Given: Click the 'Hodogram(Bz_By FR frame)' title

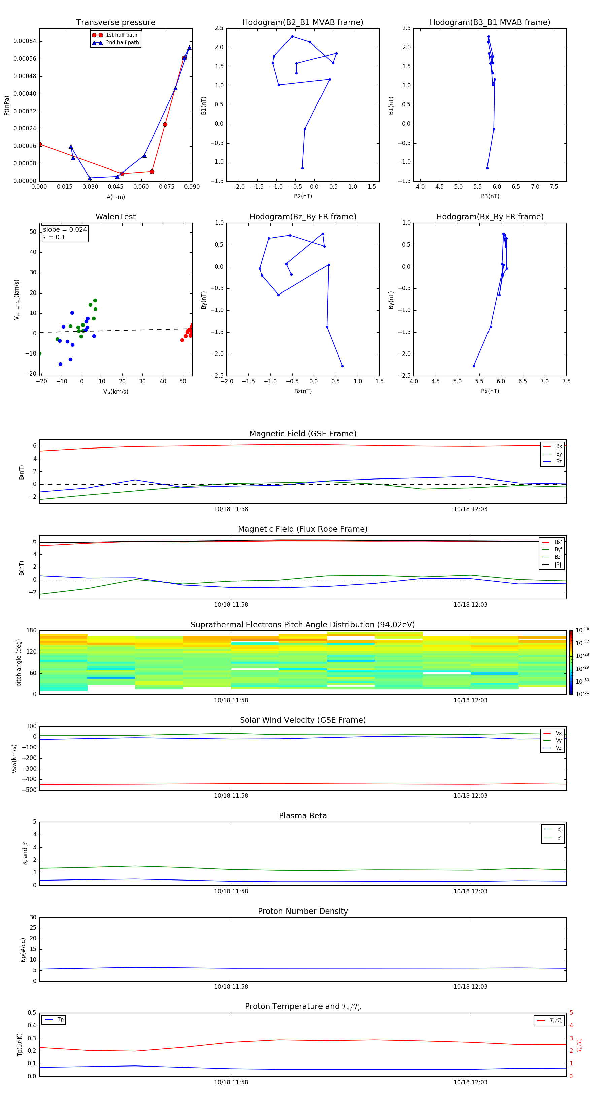Looking at the screenshot, I should tap(303, 217).
